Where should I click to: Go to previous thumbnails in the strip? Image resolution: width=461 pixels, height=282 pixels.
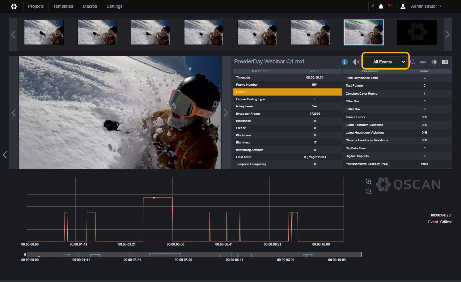(x=13, y=34)
